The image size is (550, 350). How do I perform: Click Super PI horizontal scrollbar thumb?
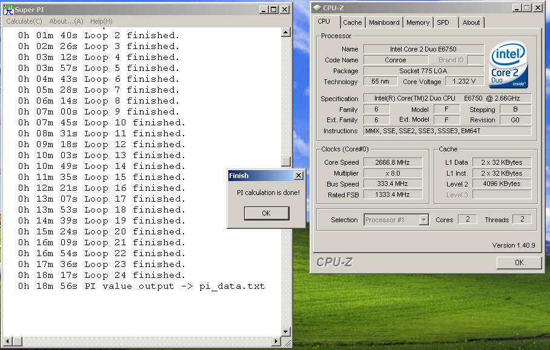[18, 341]
